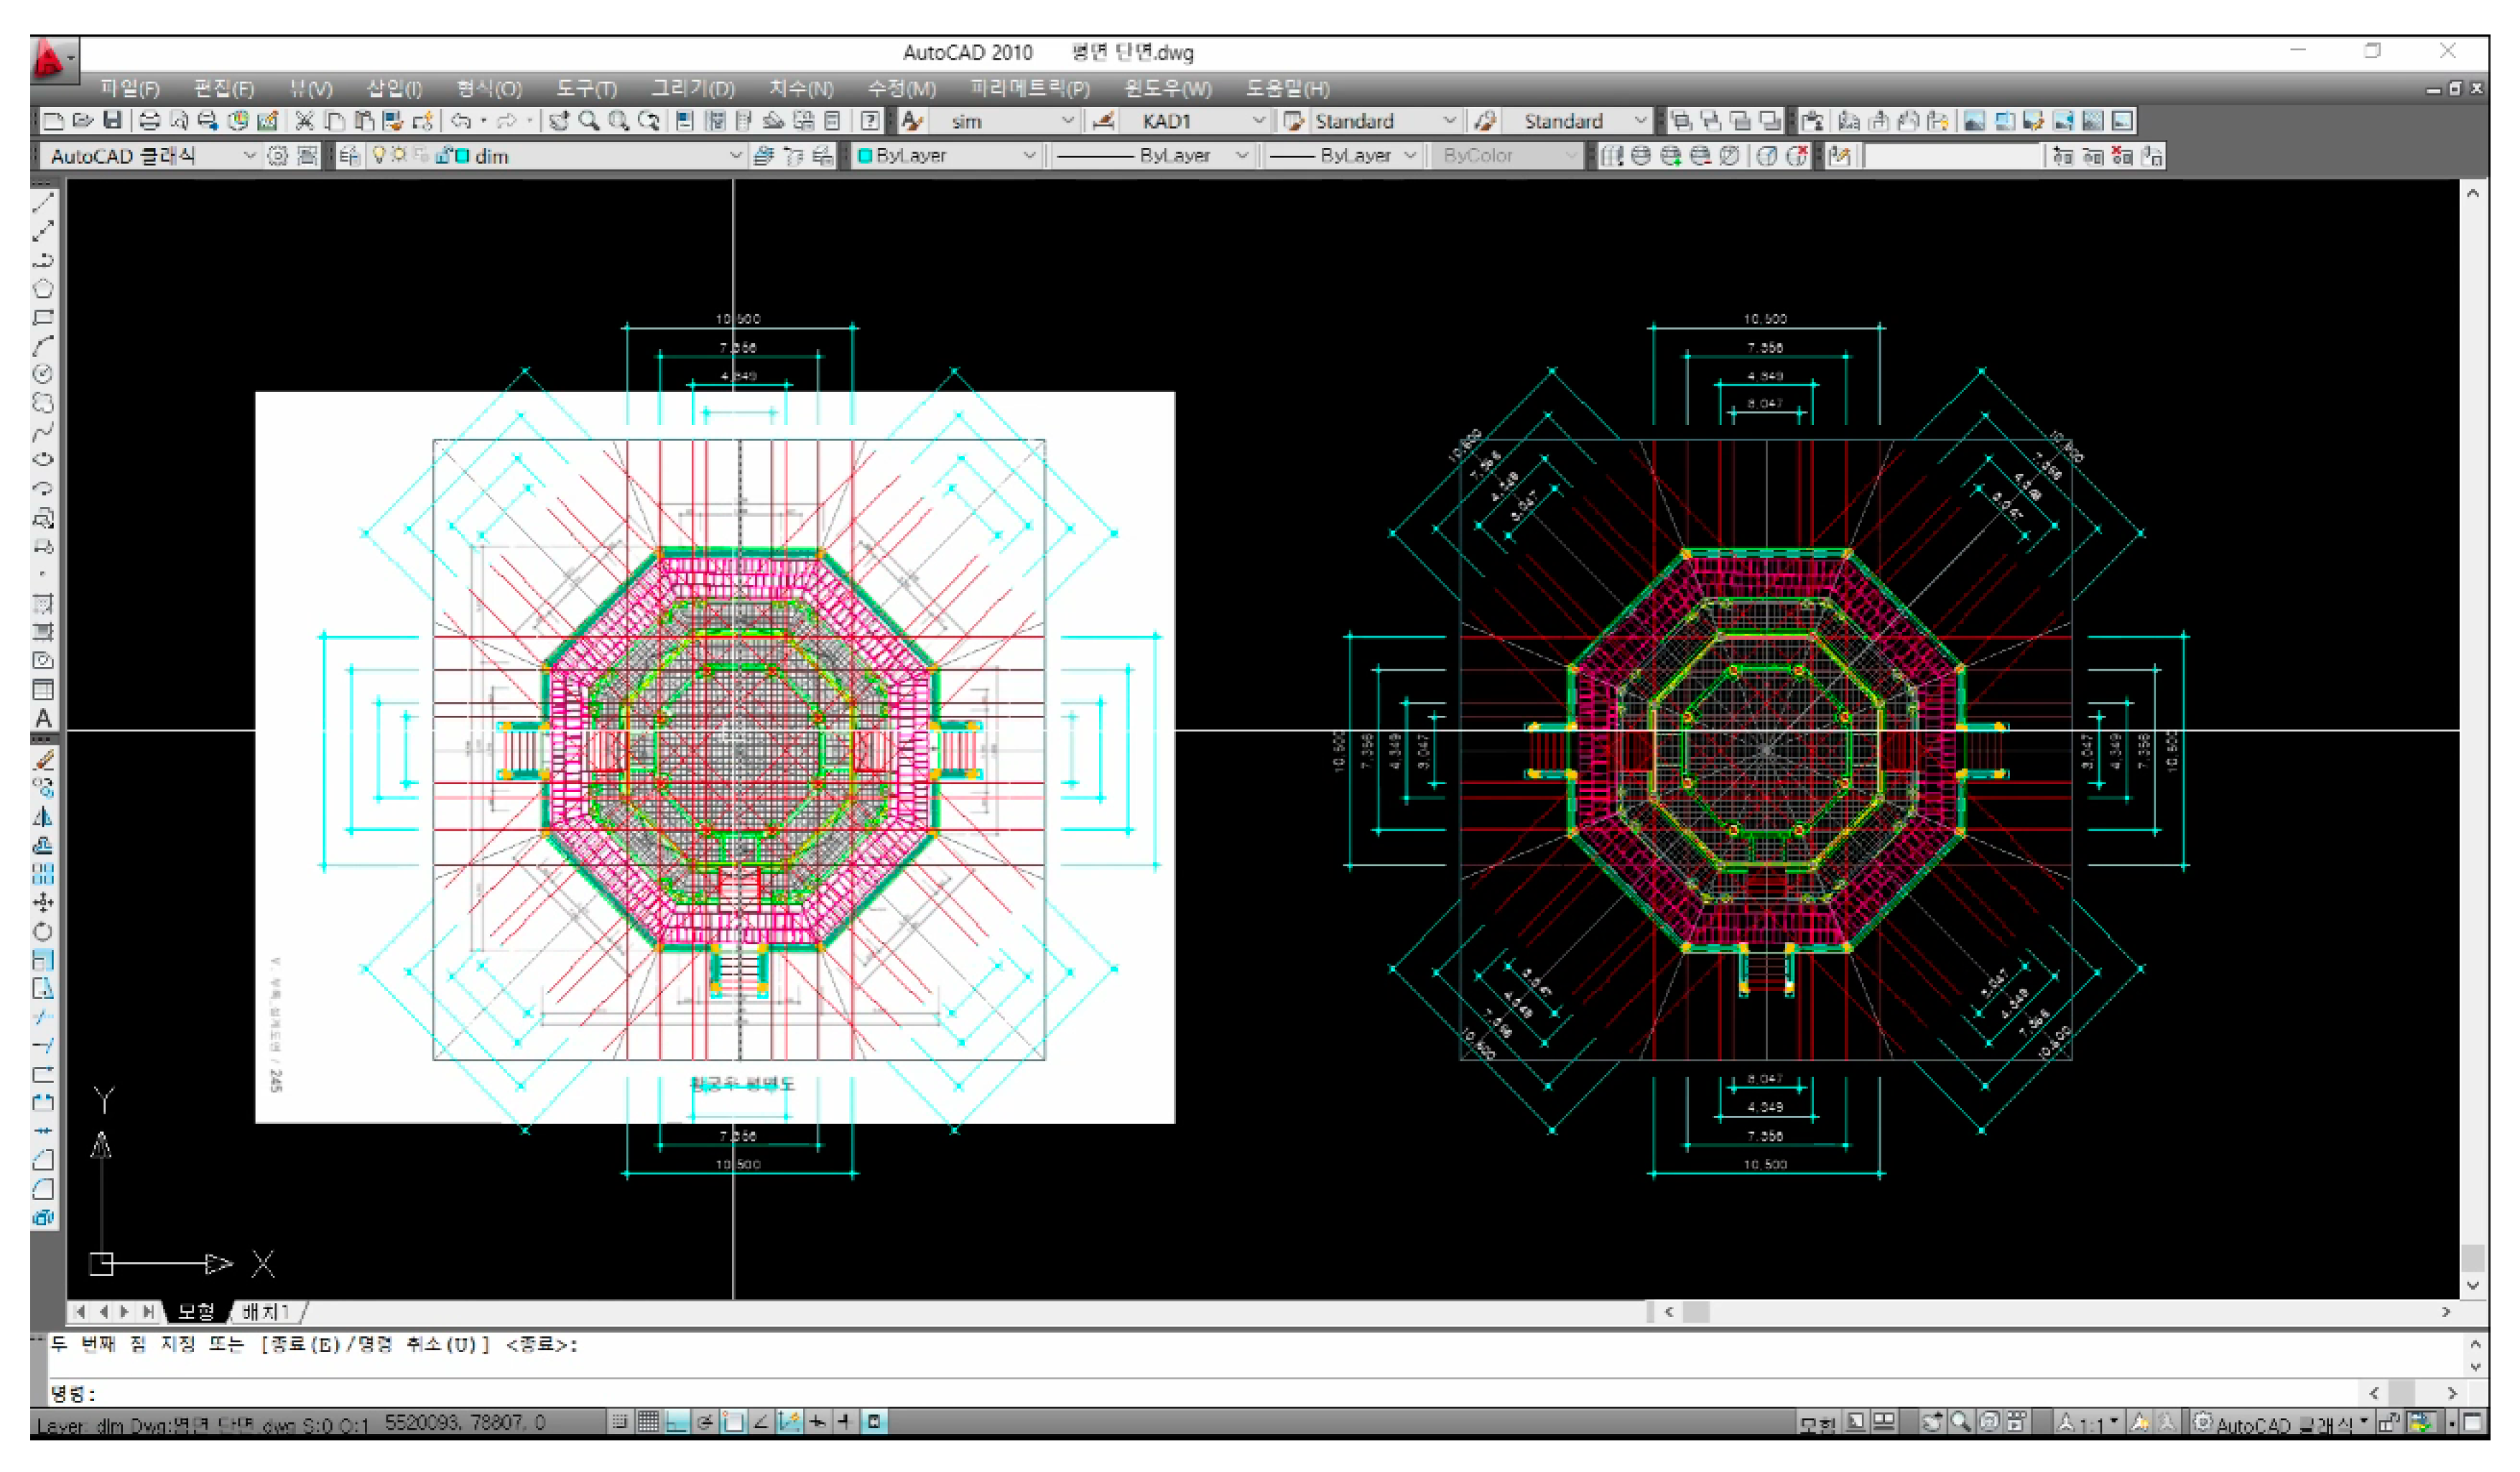Click the Undo arrow icon
Image resolution: width=2520 pixels, height=1472 pixels.
[x=461, y=121]
